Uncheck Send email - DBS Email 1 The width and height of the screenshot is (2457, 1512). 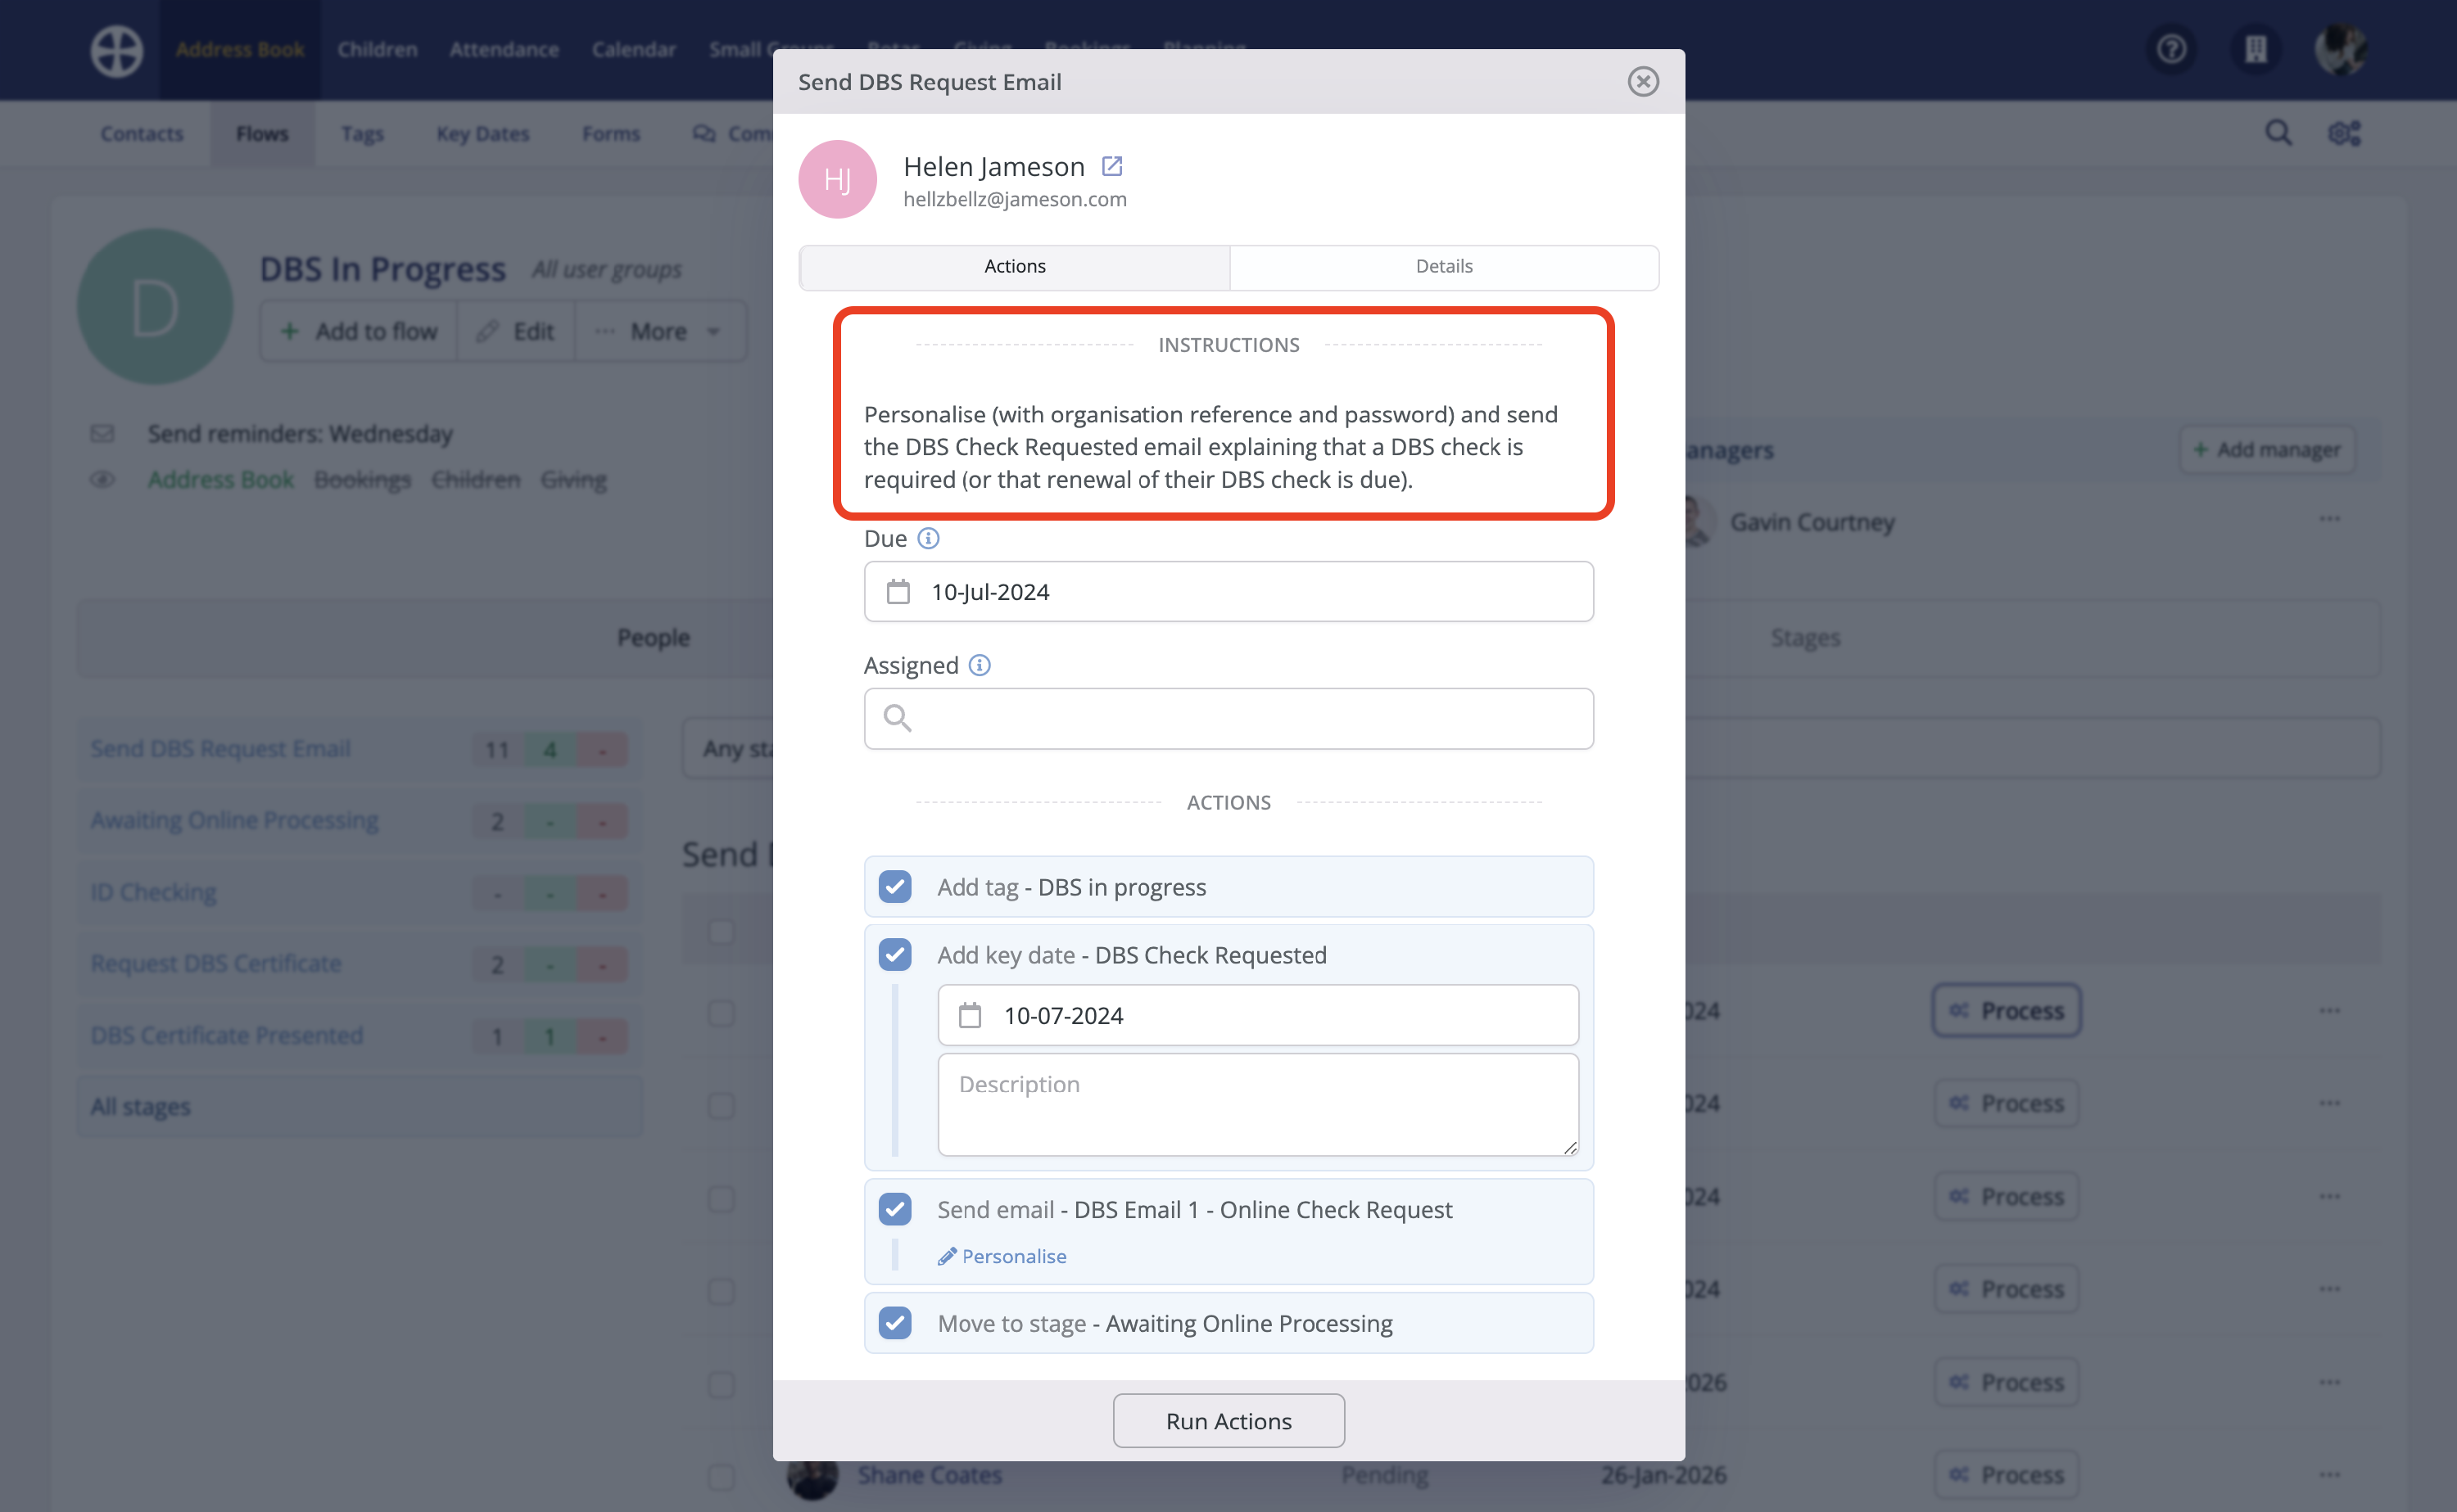point(894,1209)
